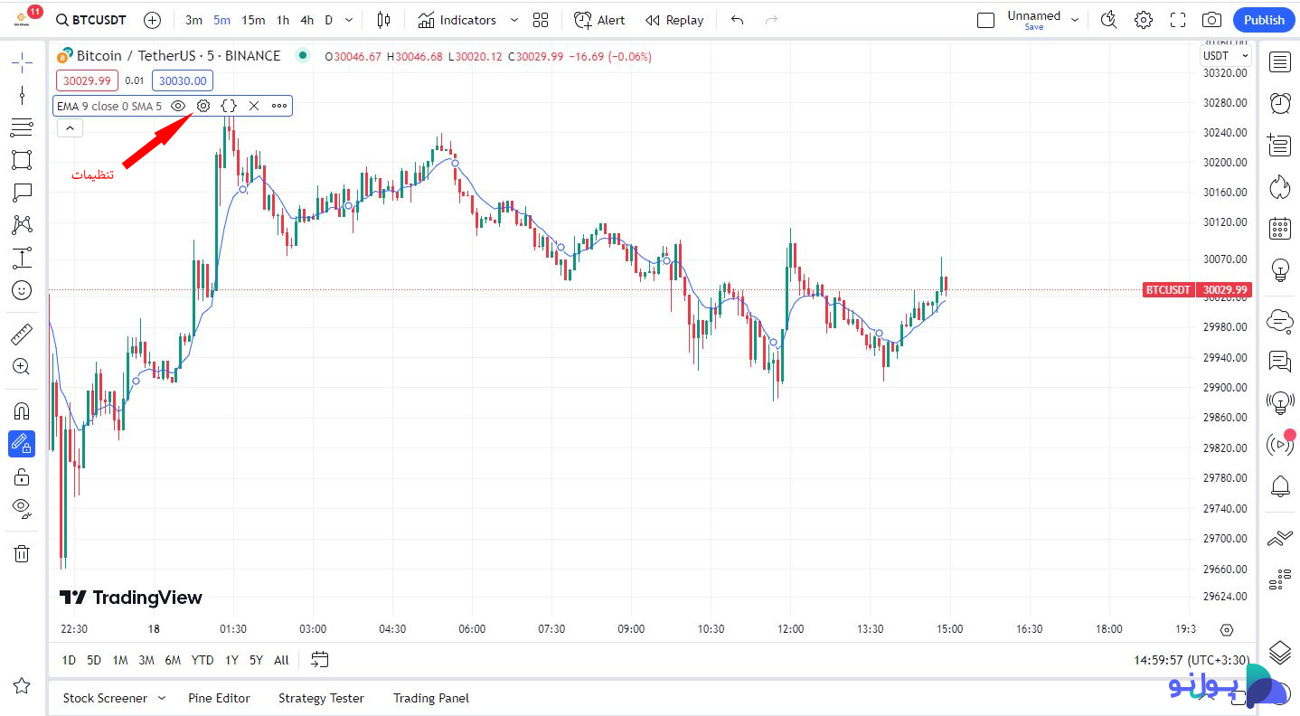Open the candlestick chart type selector
This screenshot has width=1300, height=716.
point(383,20)
